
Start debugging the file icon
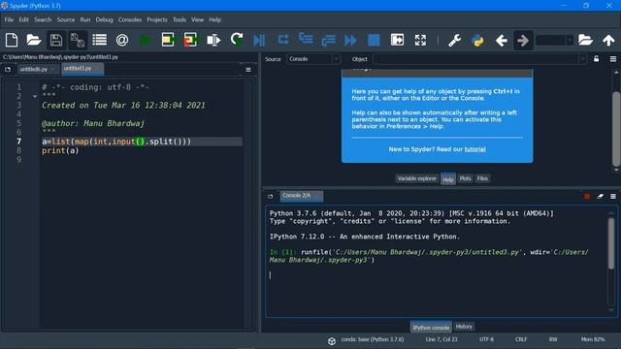[x=259, y=40]
